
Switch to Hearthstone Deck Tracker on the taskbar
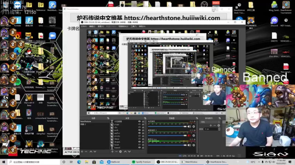click(x=216, y=162)
